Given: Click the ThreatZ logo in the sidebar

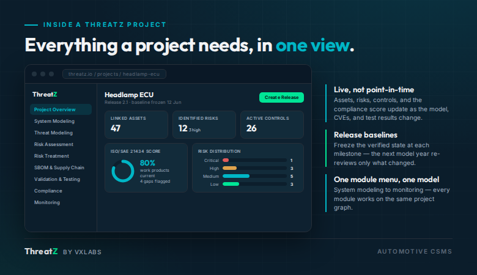Looking at the screenshot, I should click(x=45, y=95).
